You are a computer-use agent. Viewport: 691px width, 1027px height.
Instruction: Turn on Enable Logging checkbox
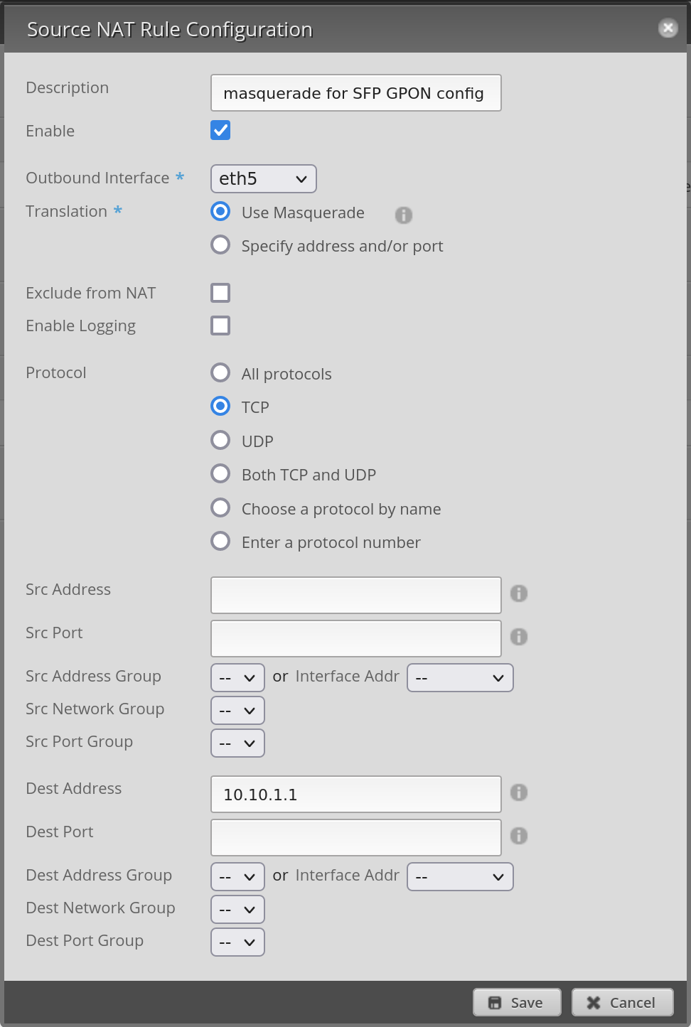pyautogui.click(x=220, y=326)
